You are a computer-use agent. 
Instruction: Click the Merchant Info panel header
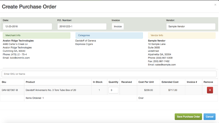(x=36, y=35)
